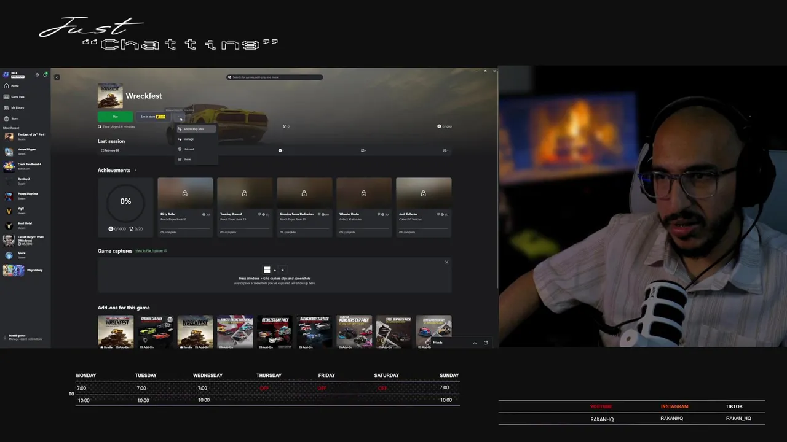Open the Trashing Around achievement card

tap(245, 207)
